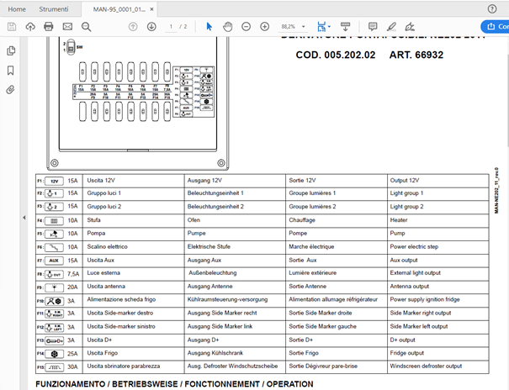
Task: Switch to the Home tab
Action: pyautogui.click(x=17, y=8)
